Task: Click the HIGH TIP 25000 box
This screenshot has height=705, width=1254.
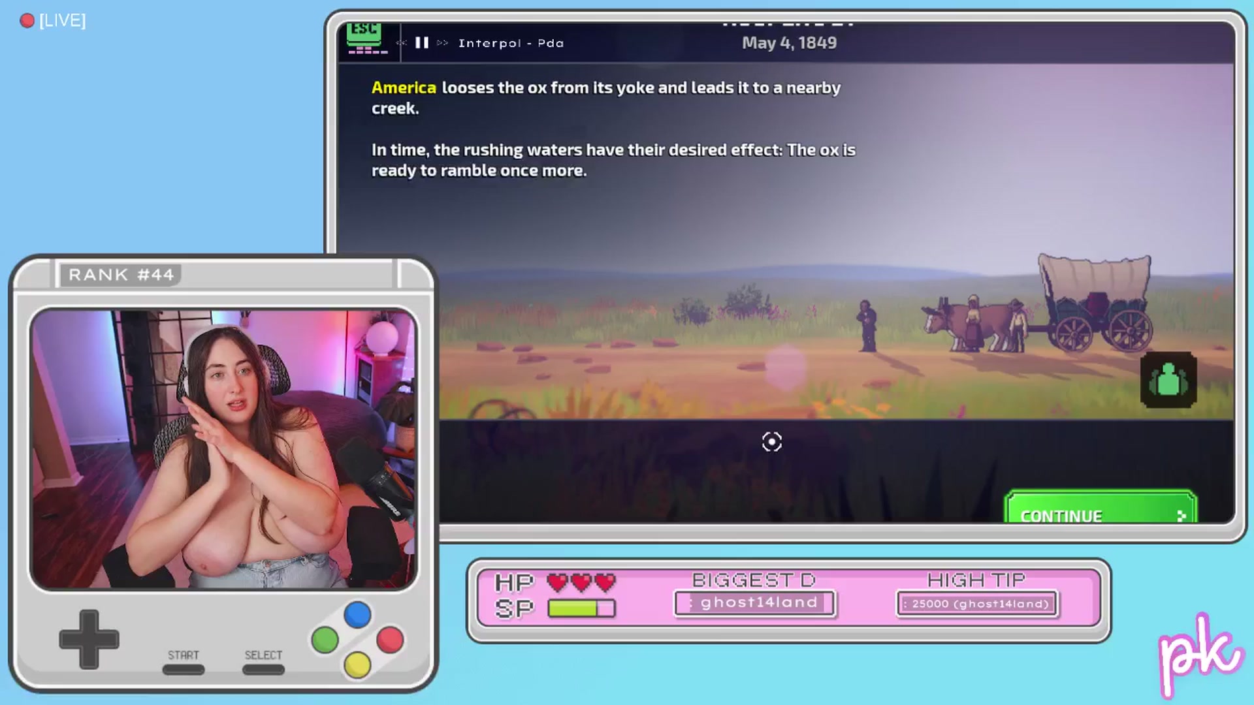Action: click(x=977, y=604)
